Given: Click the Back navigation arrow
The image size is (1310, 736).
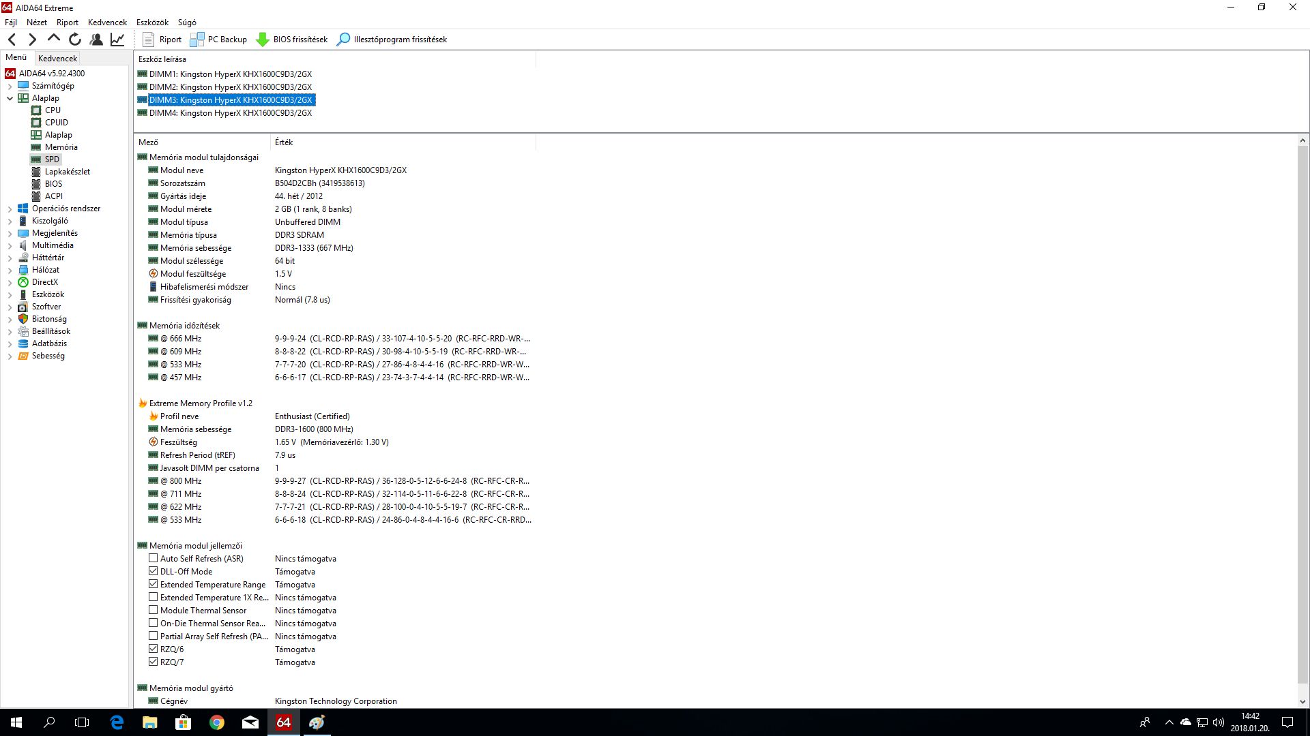Looking at the screenshot, I should 12,40.
